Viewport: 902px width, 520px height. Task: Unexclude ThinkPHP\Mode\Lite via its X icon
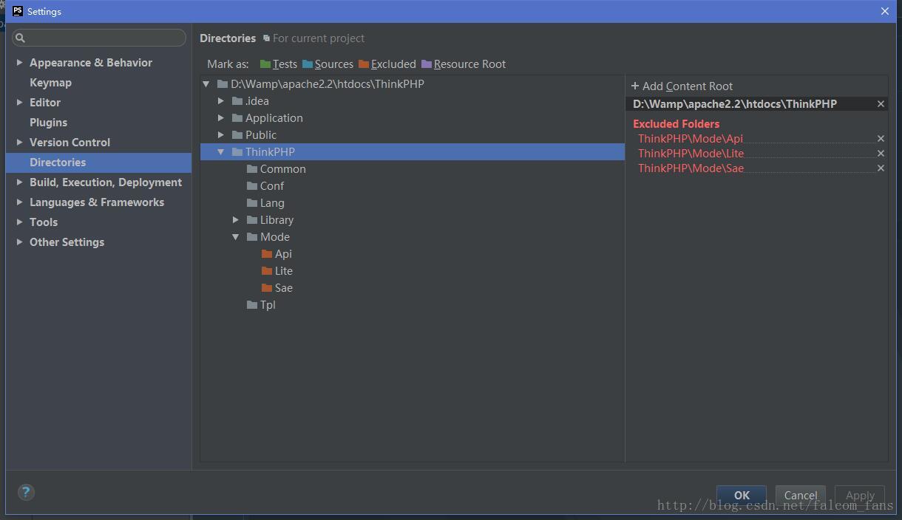[881, 153]
